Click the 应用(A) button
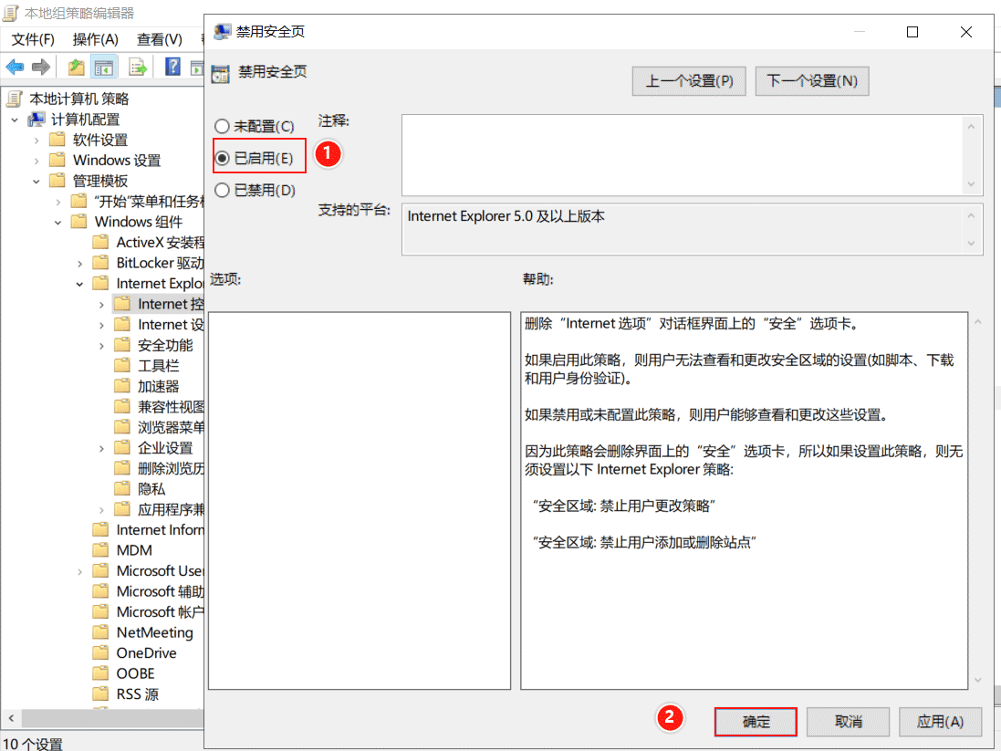Screen dimensions: 1001x751 coord(941,722)
